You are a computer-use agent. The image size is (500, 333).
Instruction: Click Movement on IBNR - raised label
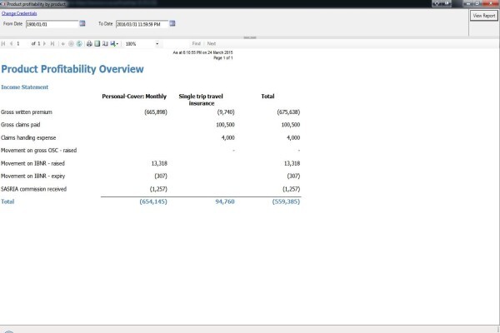point(32,163)
